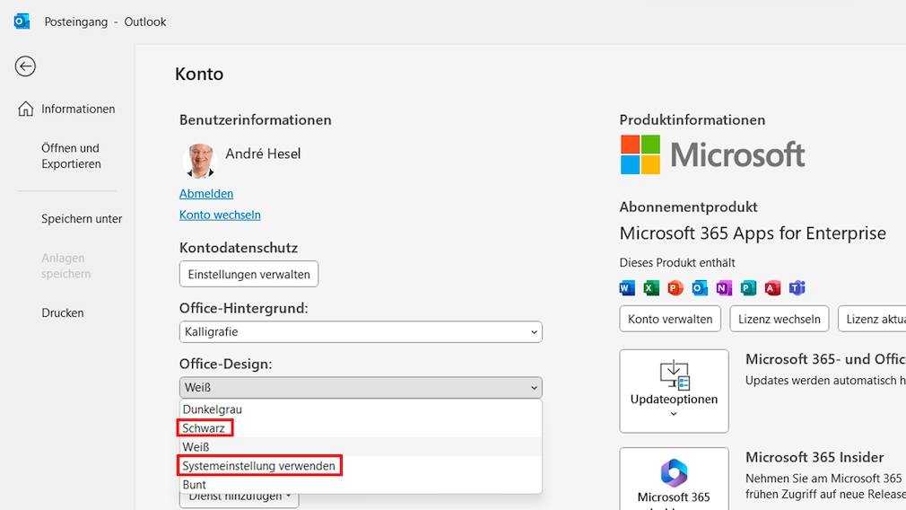906x510 pixels.
Task: Open the Office-Hintergrund dropdown showing Kalligrafie
Action: 361,332
